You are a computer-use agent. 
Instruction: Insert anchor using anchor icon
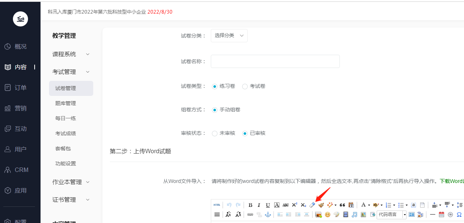(x=268, y=215)
